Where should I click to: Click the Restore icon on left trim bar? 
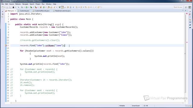point(2,12)
